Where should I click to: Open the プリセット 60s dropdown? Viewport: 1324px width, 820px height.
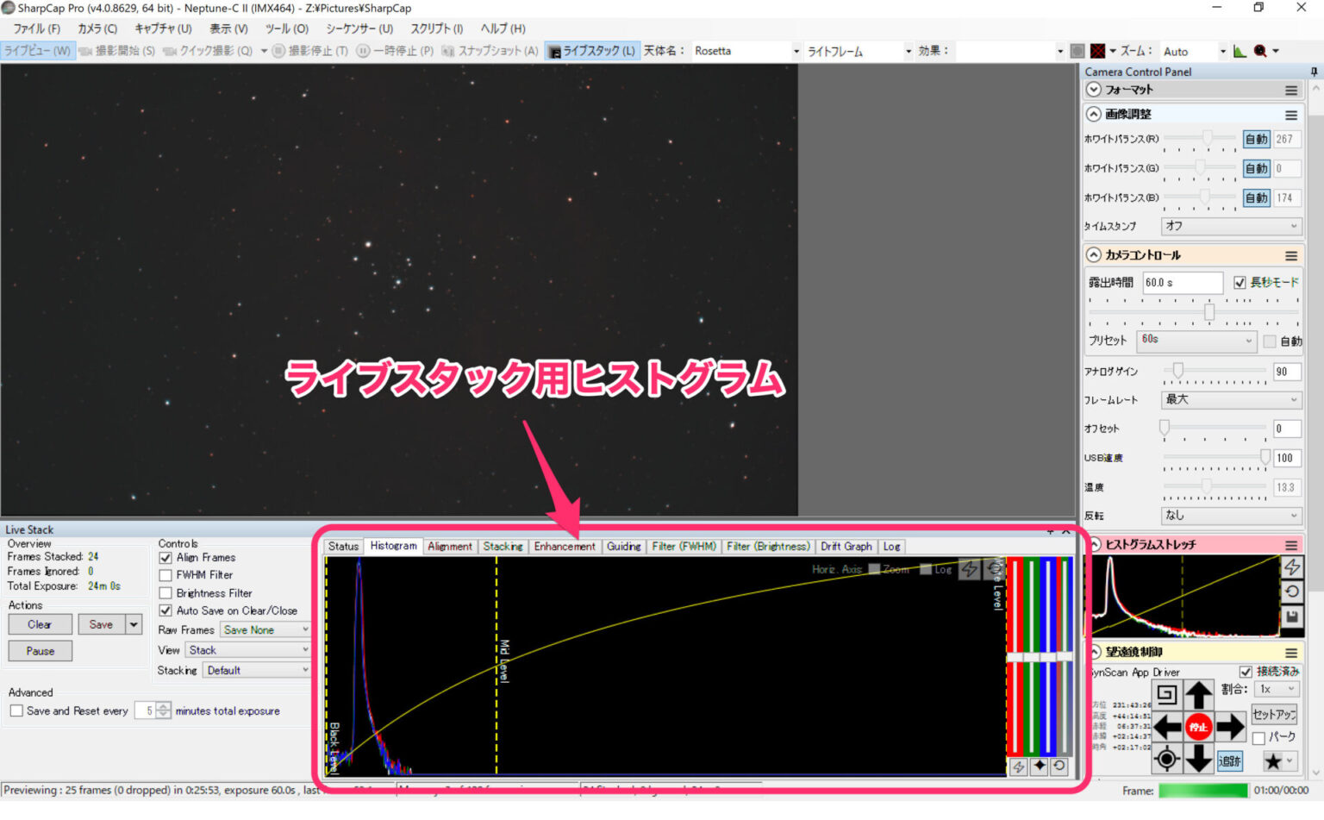[x=1196, y=341]
